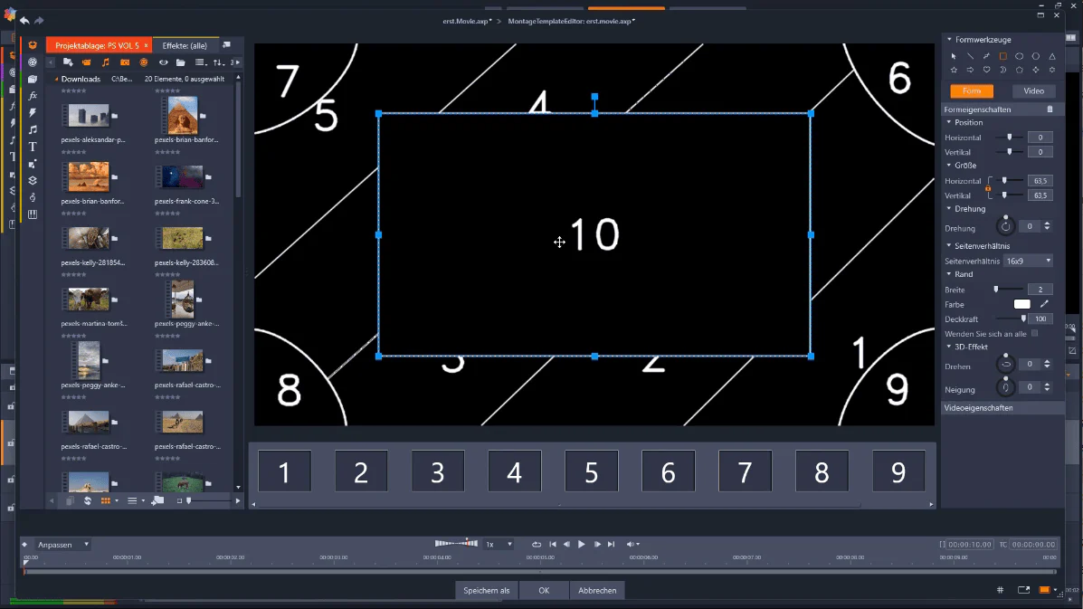The image size is (1083, 609).
Task: Open the sort order dropdown in library toolbar
Action: pos(219,62)
